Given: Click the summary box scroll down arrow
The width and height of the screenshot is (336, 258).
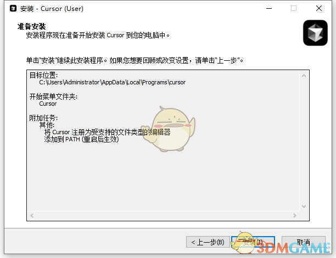Looking at the screenshot, I should tap(304, 207).
